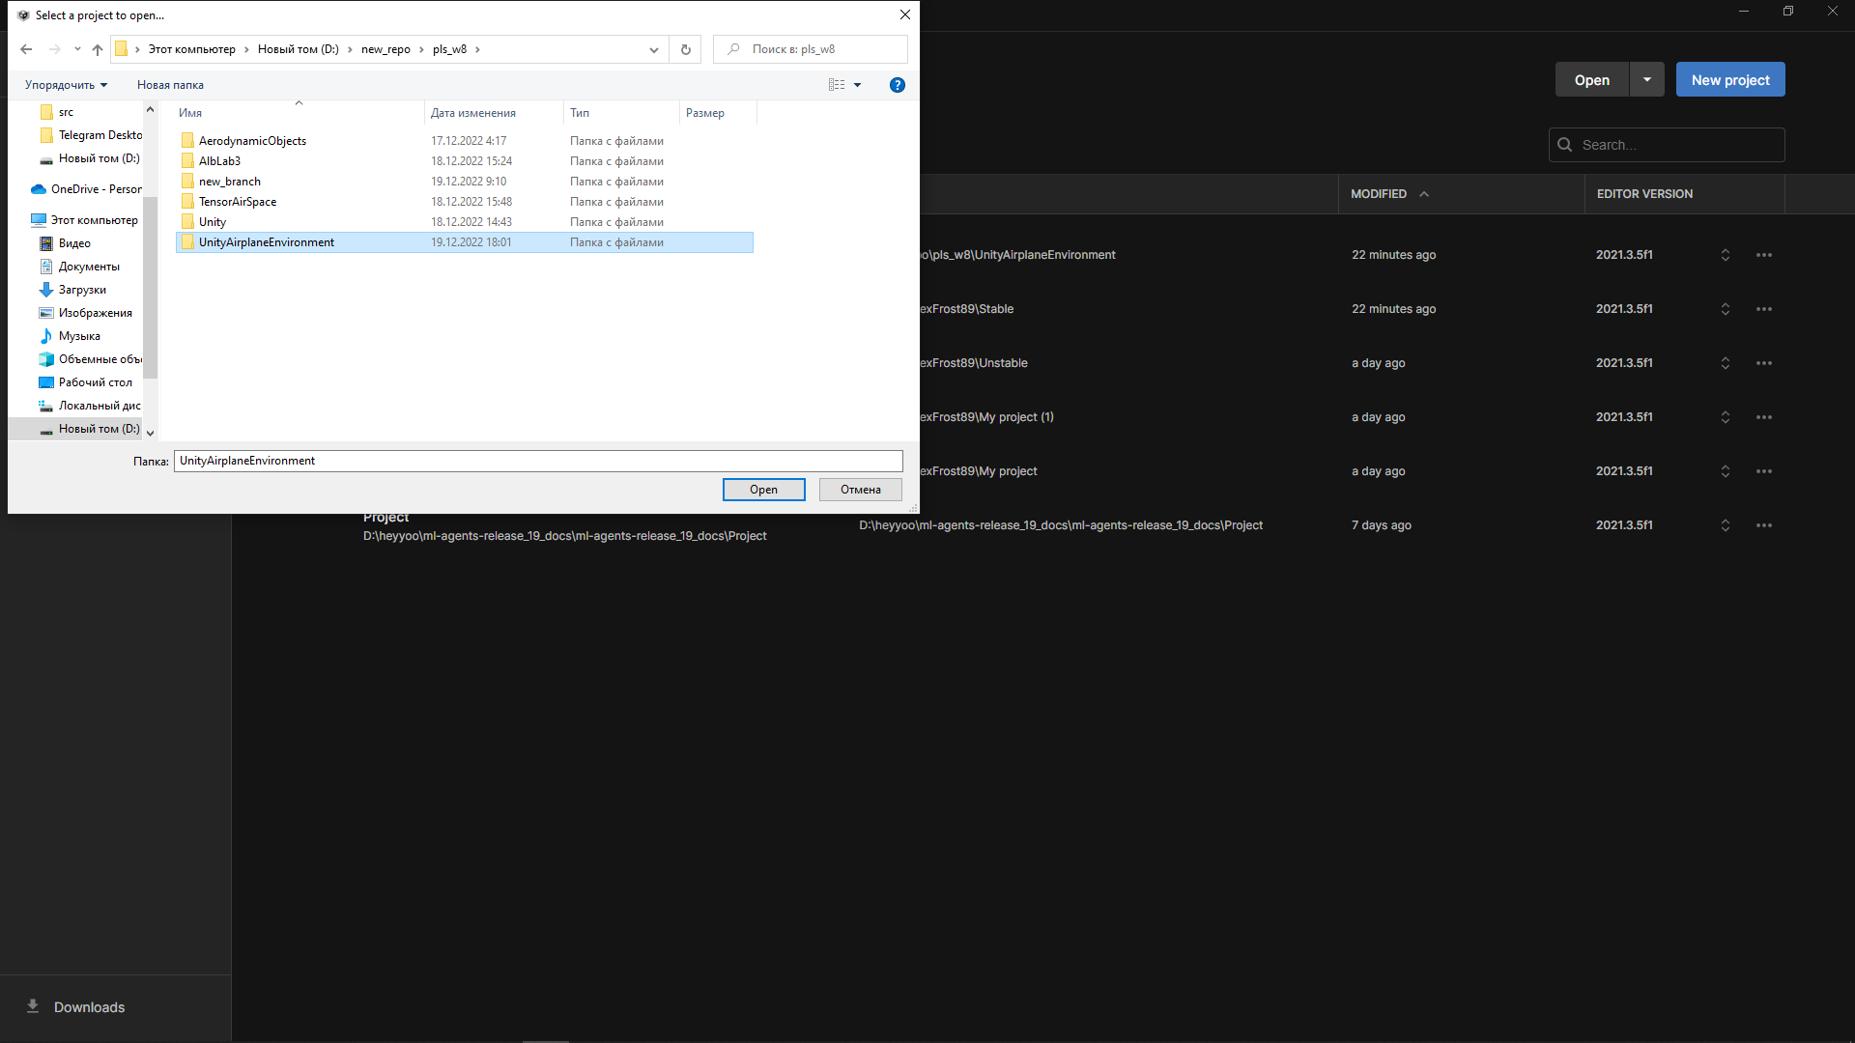The width and height of the screenshot is (1855, 1043).
Task: Open recent locations dropdown arrow
Action: [x=77, y=49]
